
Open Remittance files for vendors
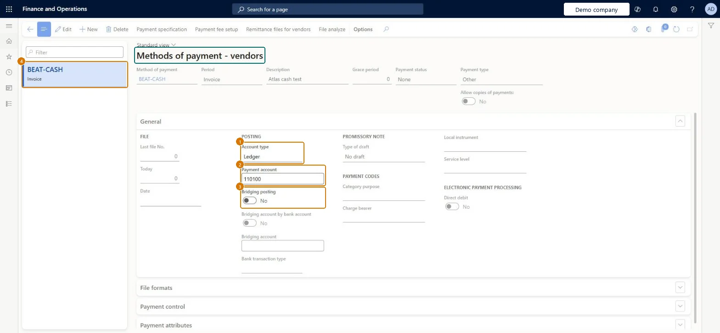point(278,29)
